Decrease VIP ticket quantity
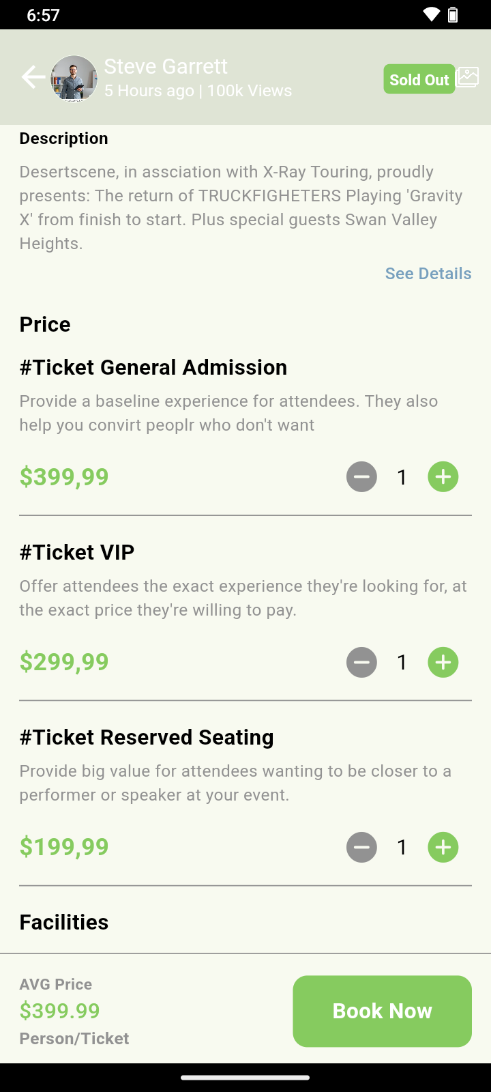The image size is (491, 1092). coord(361,662)
